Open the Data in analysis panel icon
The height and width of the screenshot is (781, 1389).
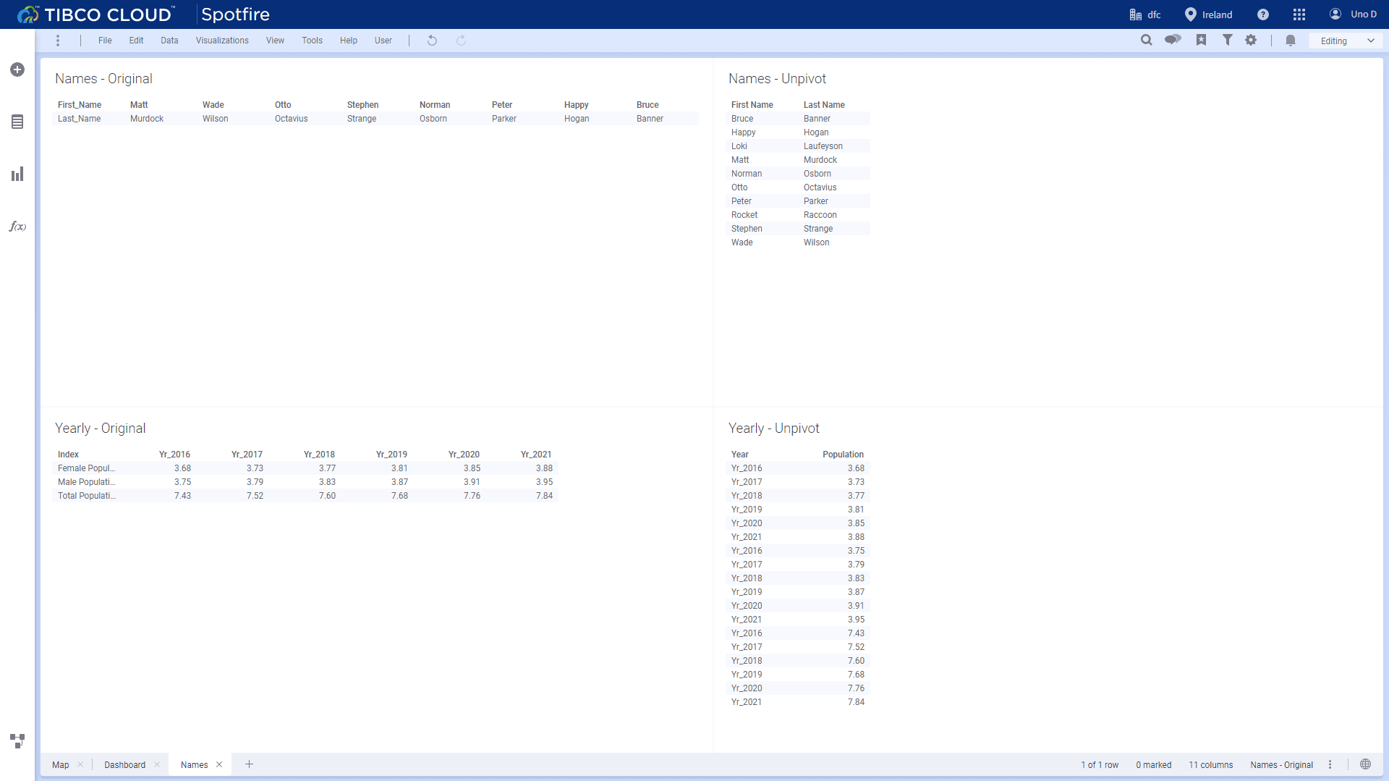point(17,122)
